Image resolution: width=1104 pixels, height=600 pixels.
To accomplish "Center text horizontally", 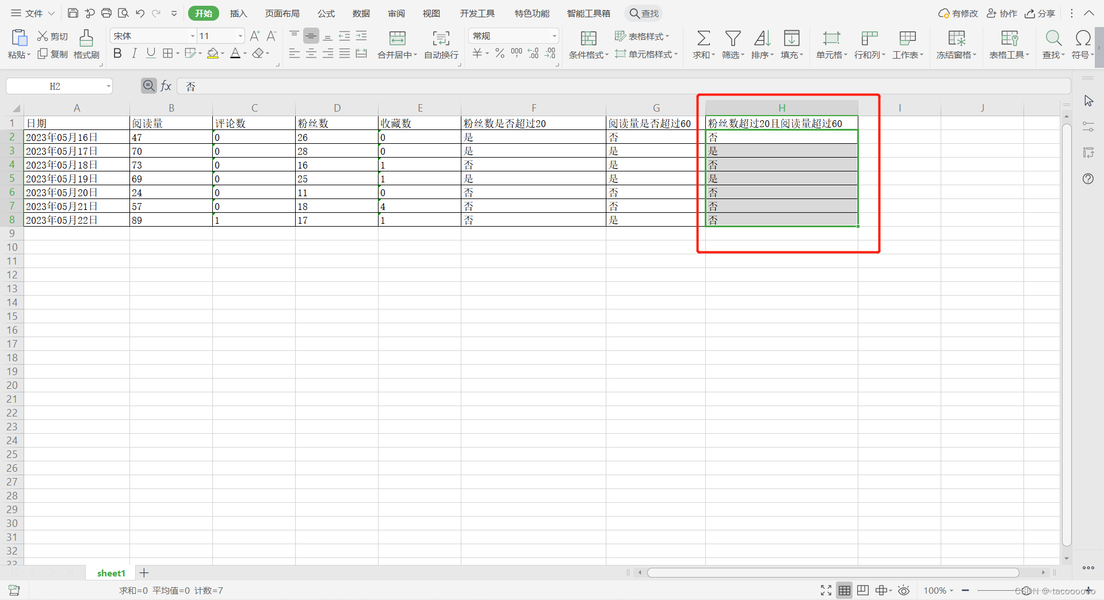I will click(311, 53).
